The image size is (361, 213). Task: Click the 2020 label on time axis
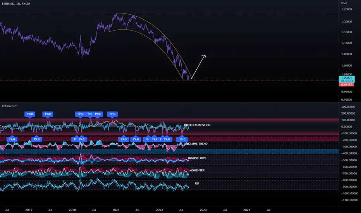pyautogui.click(x=72, y=210)
